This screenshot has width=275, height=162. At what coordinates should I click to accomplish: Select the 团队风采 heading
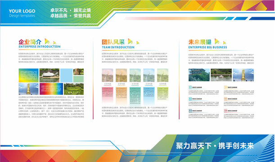pos(113,42)
